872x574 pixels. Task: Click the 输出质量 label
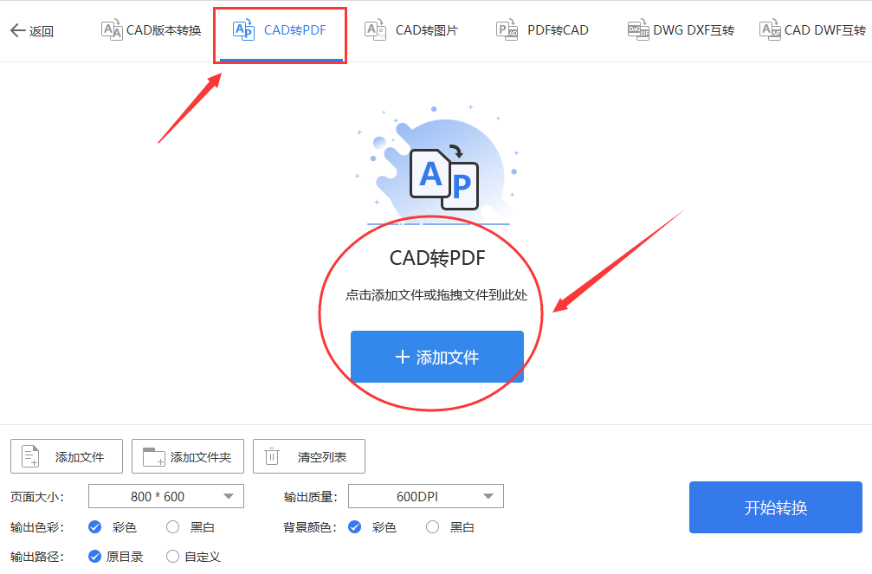click(x=310, y=497)
